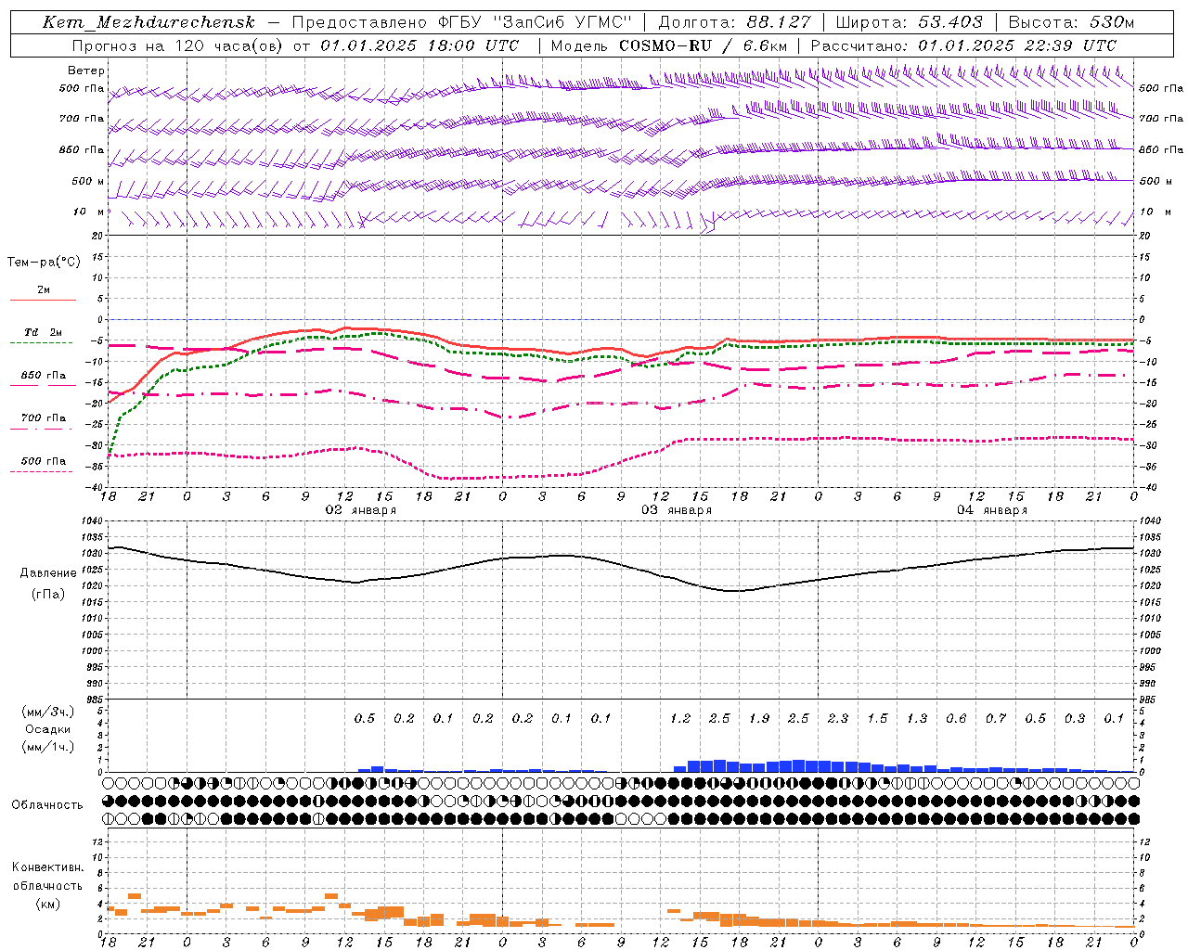Image resolution: width=1188 pixels, height=950 pixels.
Task: Click the Облачность cloud cover label
Action: 47,805
